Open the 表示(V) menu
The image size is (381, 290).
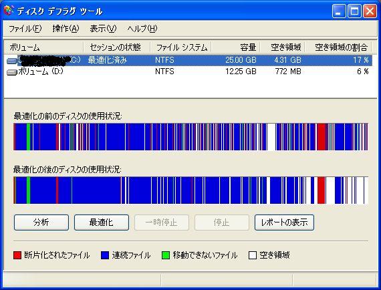pos(103,29)
